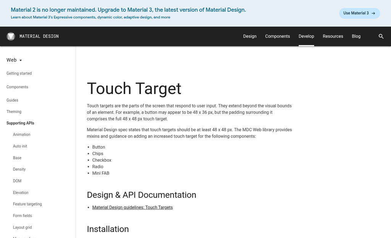Open Feature targeting sidebar item
391x238 pixels.
click(x=27, y=204)
